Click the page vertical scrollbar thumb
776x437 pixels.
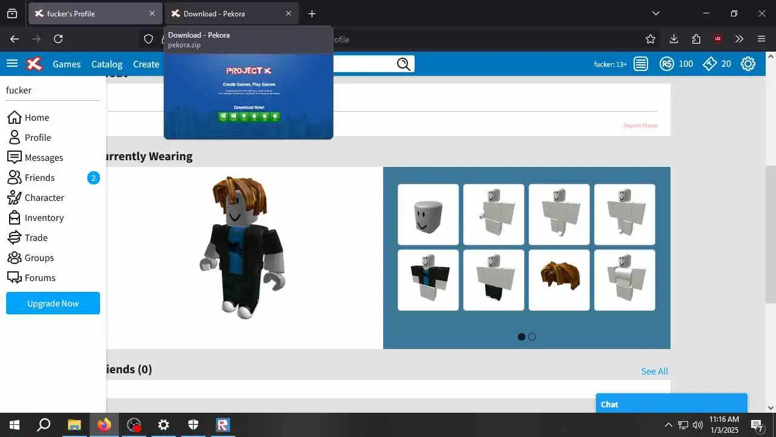pyautogui.click(x=771, y=234)
